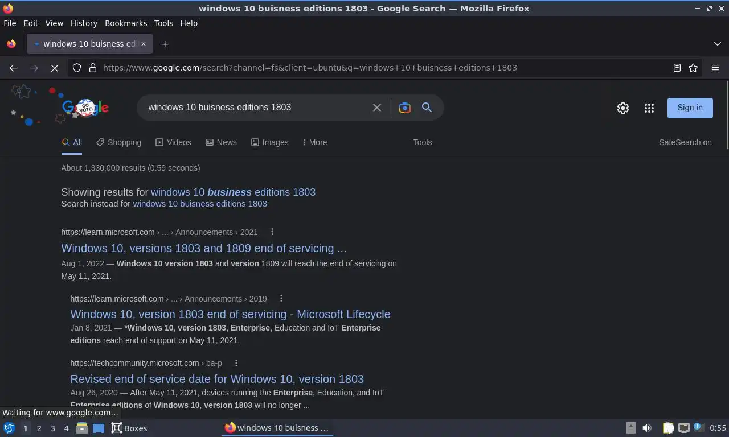Viewport: 729px width, 437px height.
Task: Switch to Videos results
Action: coord(173,142)
